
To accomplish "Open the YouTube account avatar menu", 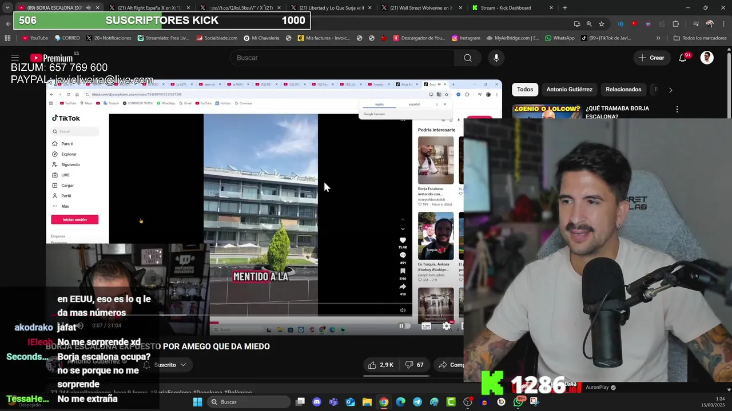I will click(707, 58).
